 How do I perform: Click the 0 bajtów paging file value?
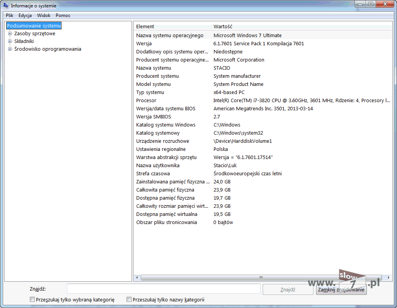tap(223, 222)
